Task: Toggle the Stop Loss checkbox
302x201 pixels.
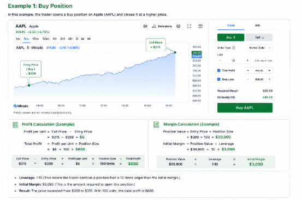Action: 219,79
